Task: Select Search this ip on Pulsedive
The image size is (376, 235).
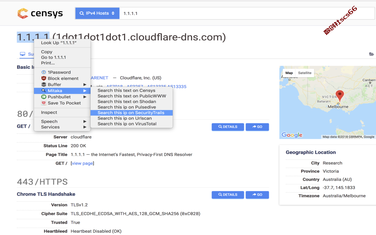Action: coord(132,107)
